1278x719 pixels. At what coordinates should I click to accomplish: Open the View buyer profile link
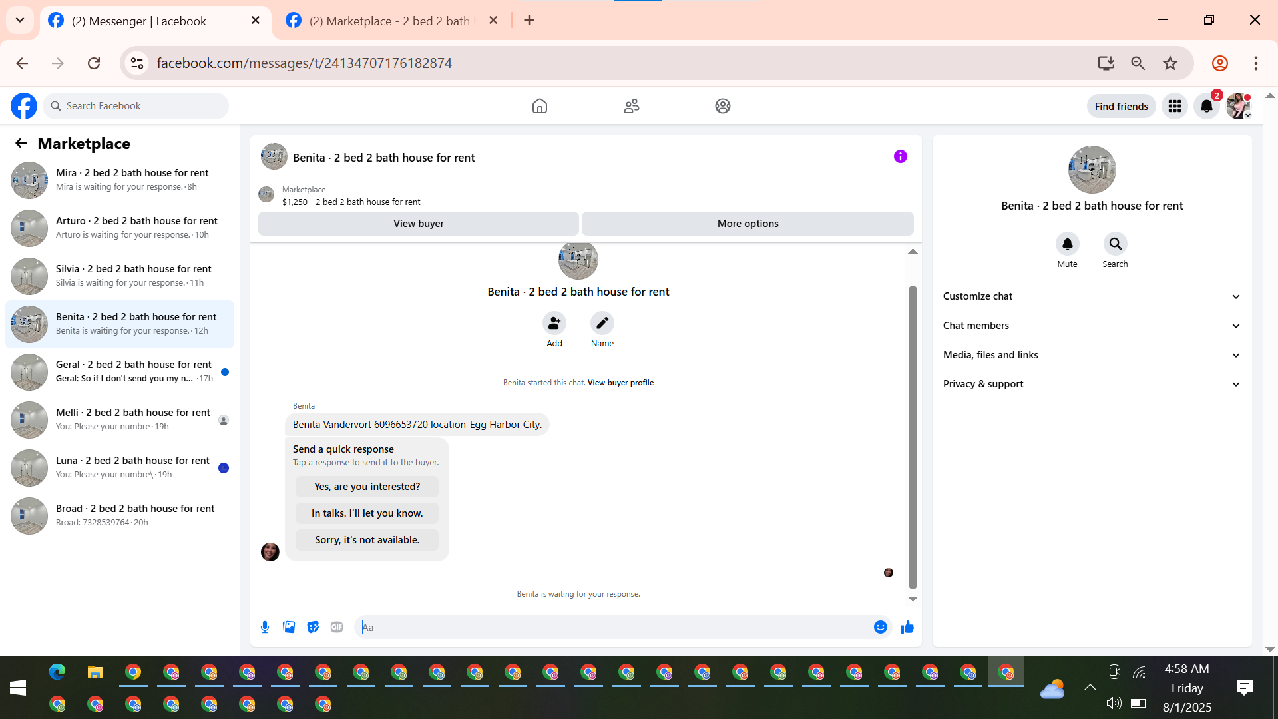click(620, 383)
